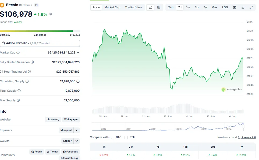Viewport: 259px width, 160px height.
Task: Click the Bitcoin logo icon
Action: click(x=2, y=5)
